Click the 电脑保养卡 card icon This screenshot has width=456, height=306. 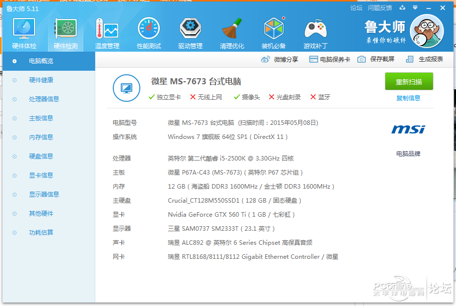click(313, 59)
